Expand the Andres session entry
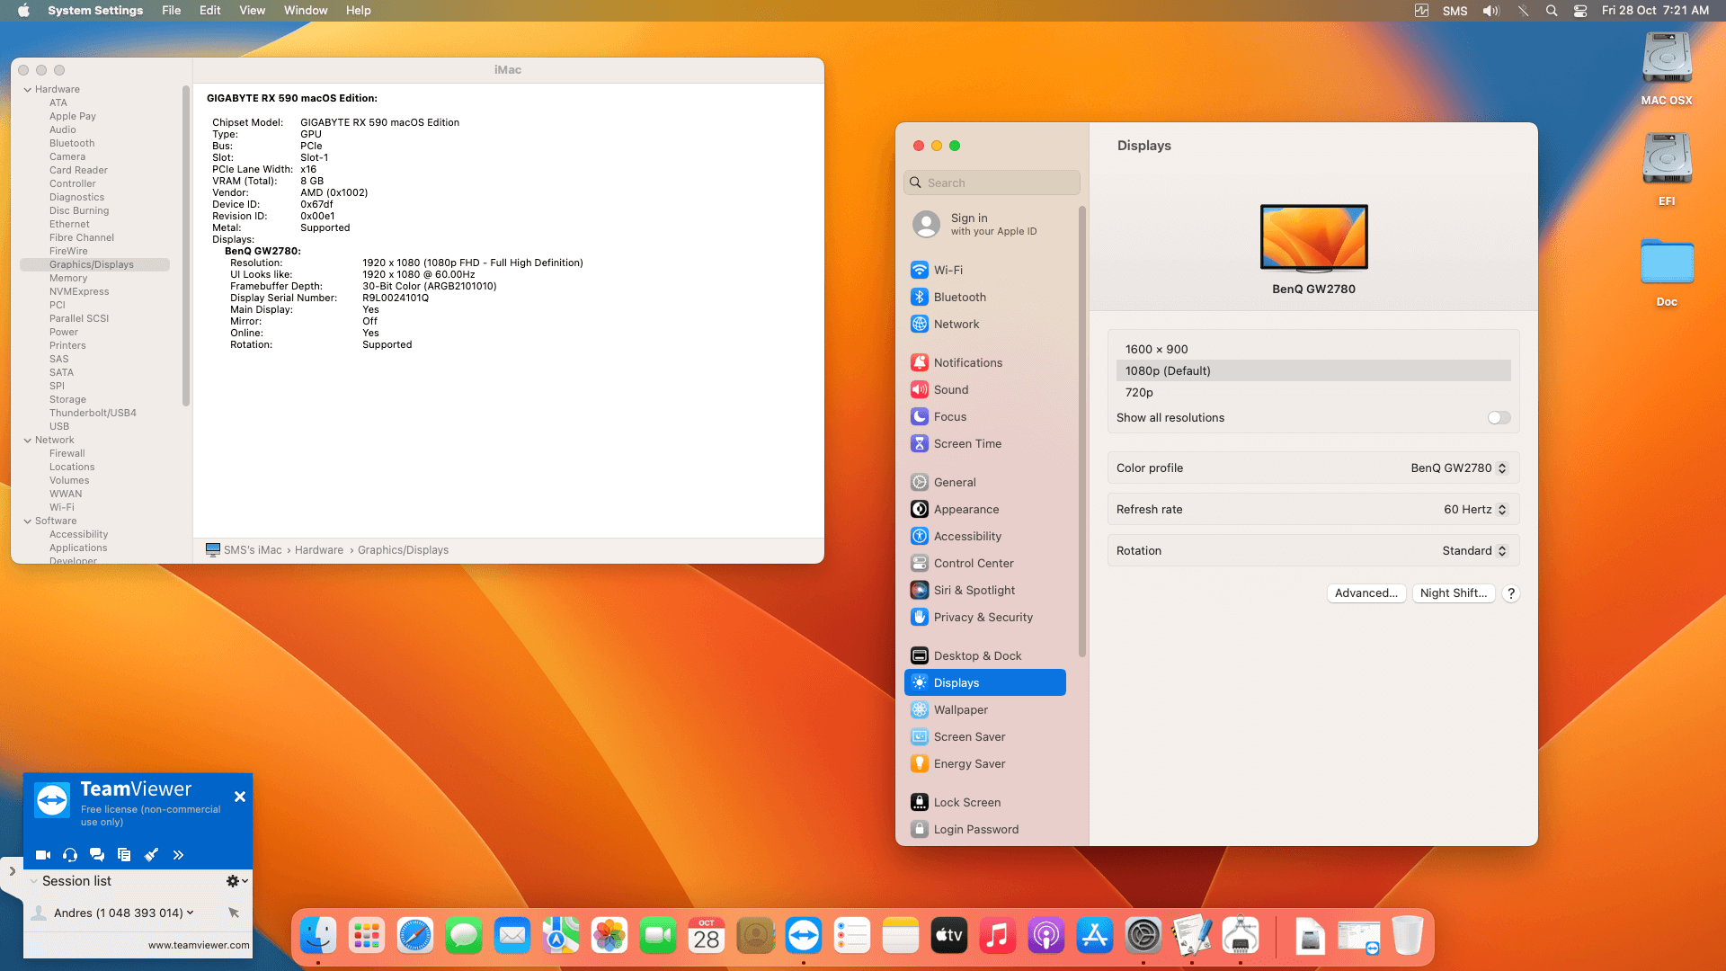The width and height of the screenshot is (1726, 971). [x=191, y=912]
